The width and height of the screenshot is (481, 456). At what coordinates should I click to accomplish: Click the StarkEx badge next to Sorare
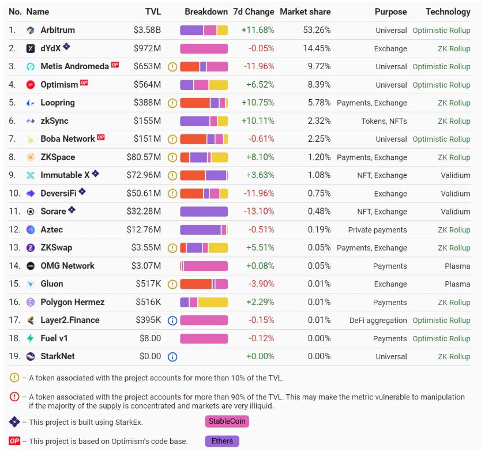point(72,210)
